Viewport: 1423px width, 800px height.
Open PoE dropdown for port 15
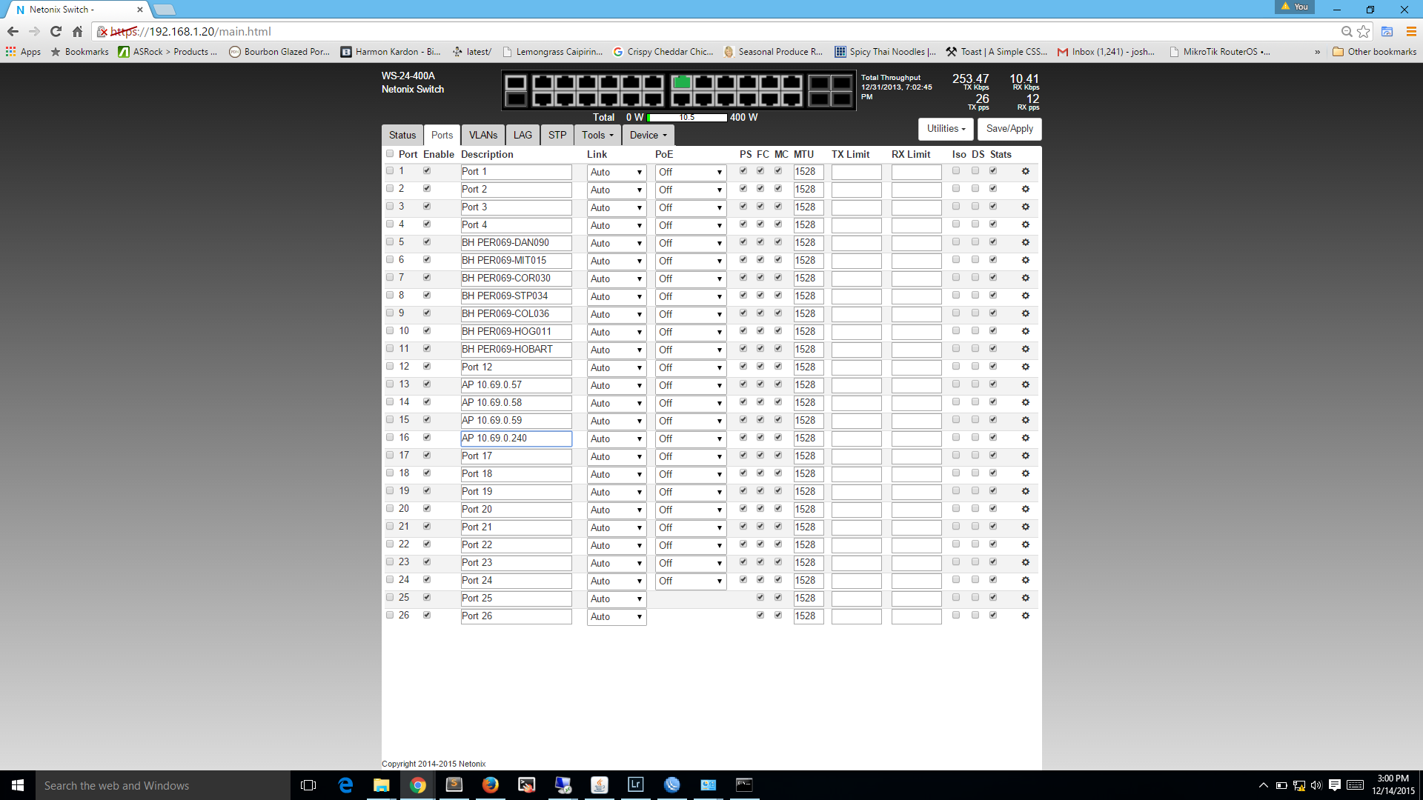(691, 421)
